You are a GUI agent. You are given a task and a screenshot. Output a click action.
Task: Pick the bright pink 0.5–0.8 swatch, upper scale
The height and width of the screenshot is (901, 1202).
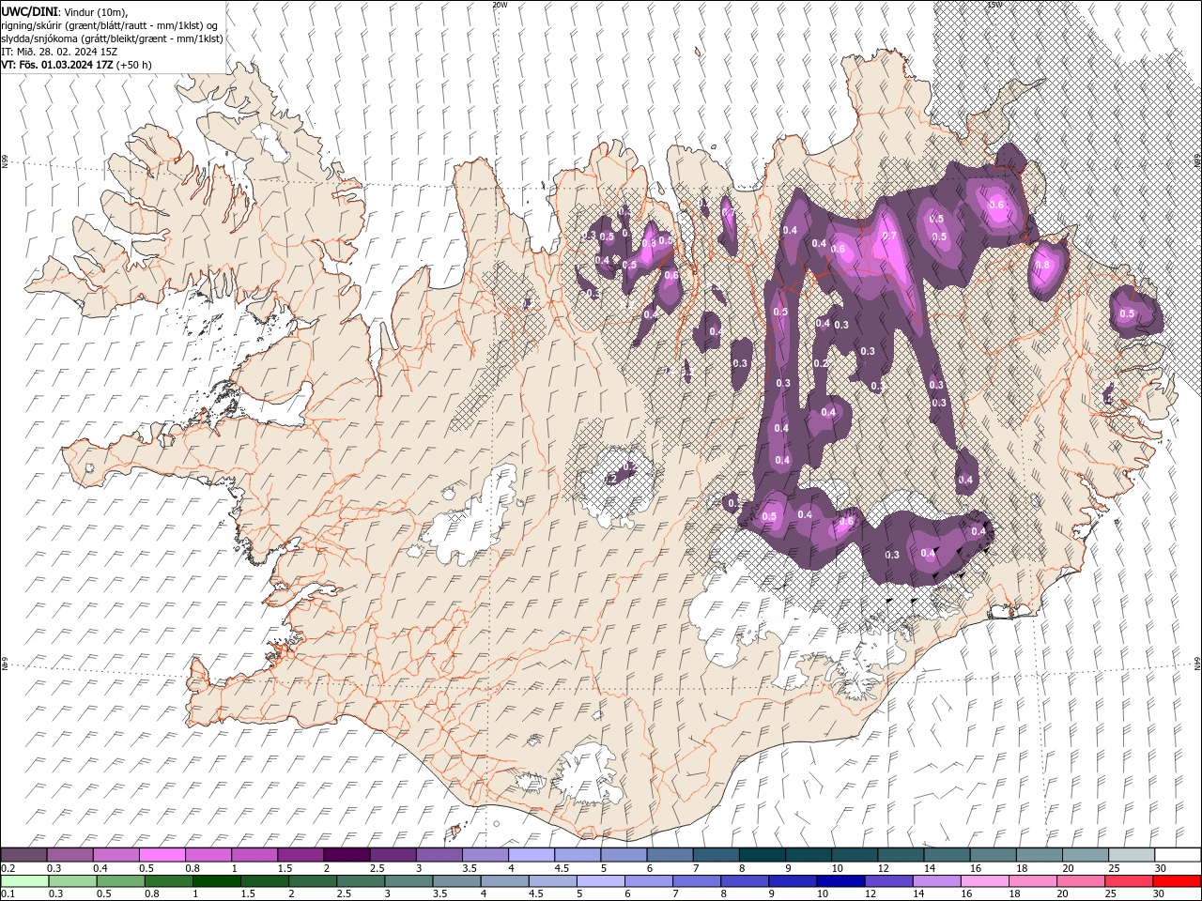click(162, 854)
